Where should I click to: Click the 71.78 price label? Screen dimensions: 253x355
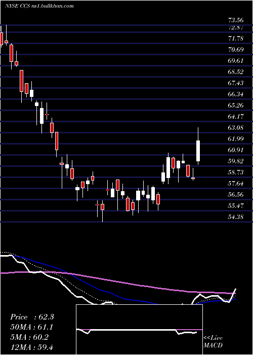pos(236,38)
